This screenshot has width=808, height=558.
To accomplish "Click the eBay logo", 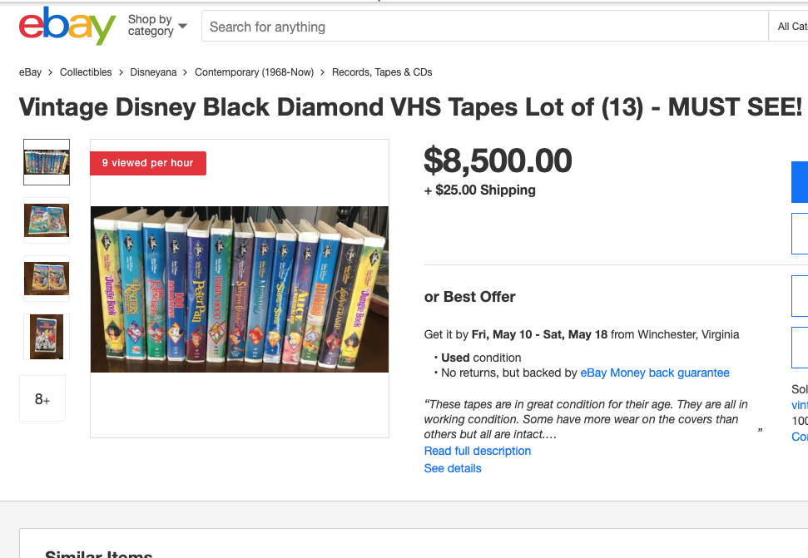I will [67, 27].
